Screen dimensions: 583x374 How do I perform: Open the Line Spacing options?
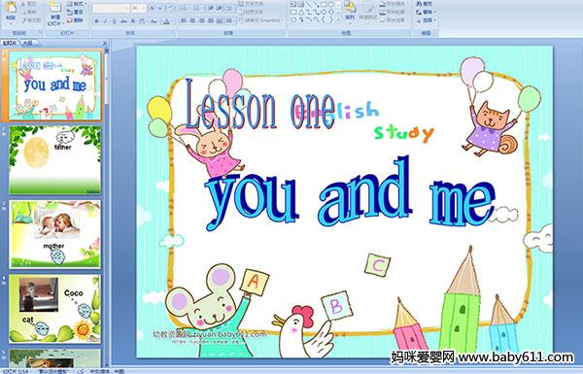coord(230,8)
